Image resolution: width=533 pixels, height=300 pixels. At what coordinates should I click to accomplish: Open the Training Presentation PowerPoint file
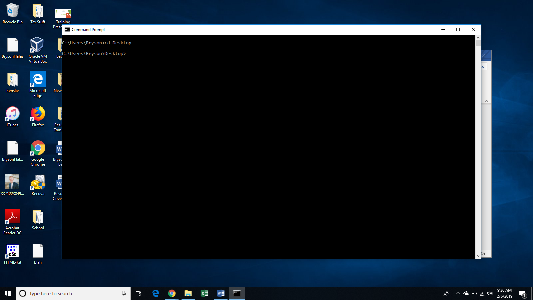tap(63, 13)
